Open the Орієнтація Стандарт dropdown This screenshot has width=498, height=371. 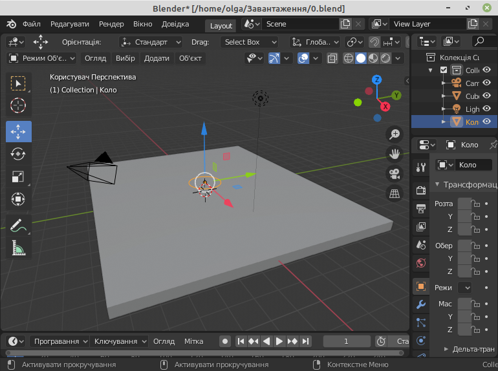(x=151, y=42)
